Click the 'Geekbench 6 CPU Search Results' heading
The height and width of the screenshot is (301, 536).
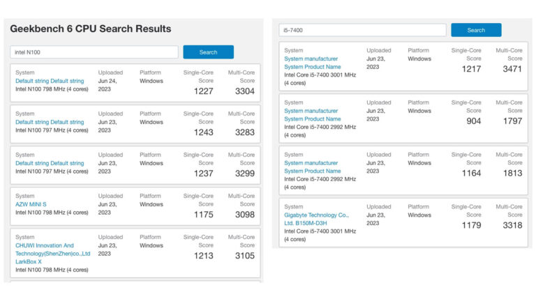(x=91, y=29)
